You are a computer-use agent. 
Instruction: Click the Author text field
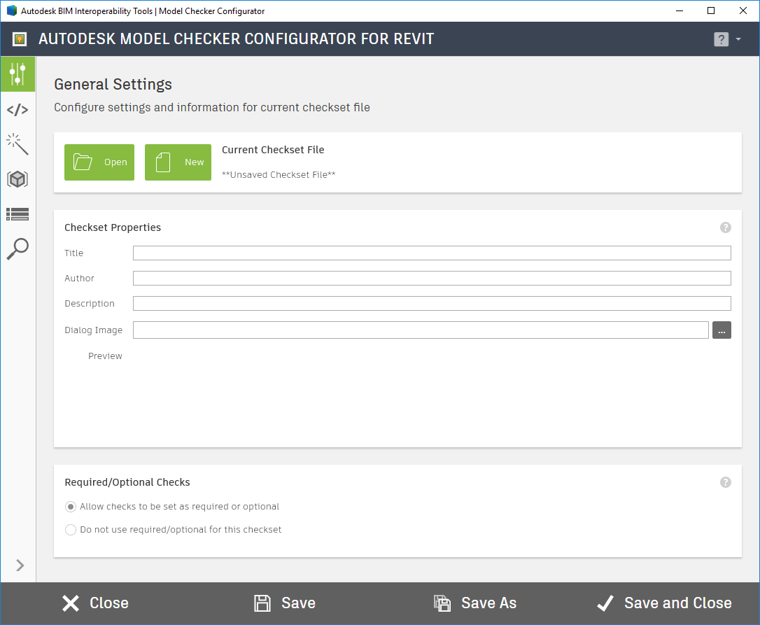click(x=432, y=278)
